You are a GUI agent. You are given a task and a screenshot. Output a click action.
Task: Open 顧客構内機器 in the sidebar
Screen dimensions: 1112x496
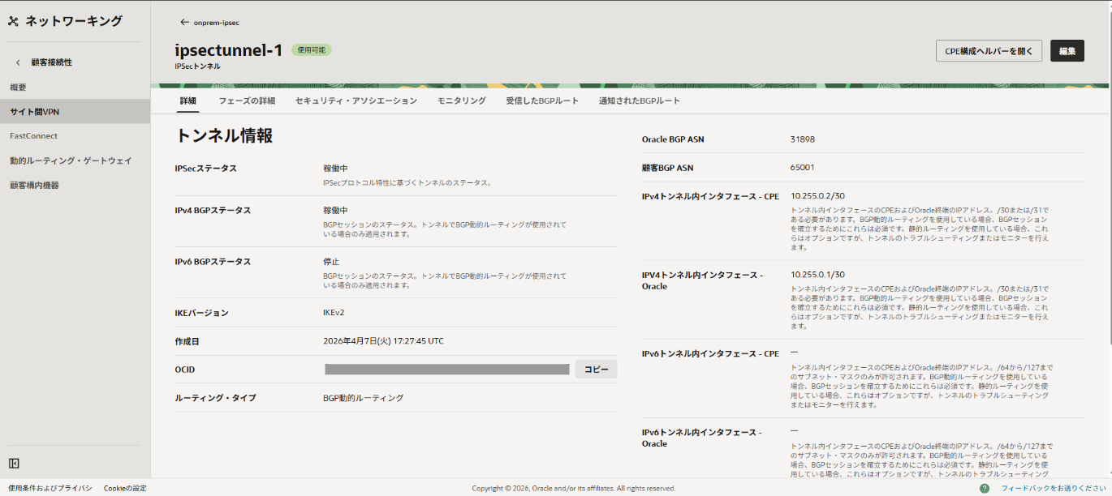[x=34, y=185]
